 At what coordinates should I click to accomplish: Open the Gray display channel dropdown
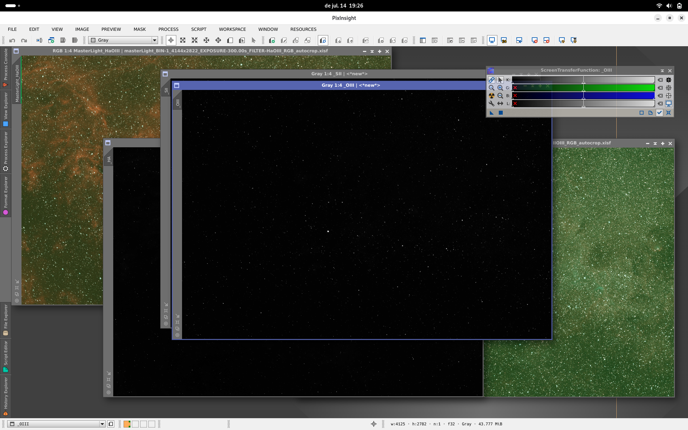[x=123, y=40]
